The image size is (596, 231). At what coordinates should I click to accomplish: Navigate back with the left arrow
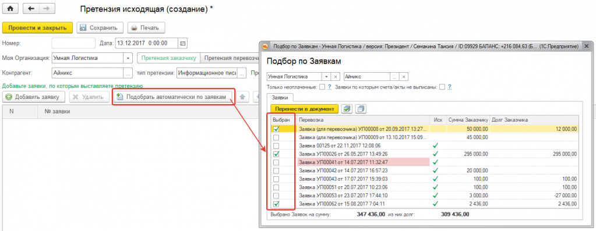pyautogui.click(x=31, y=8)
